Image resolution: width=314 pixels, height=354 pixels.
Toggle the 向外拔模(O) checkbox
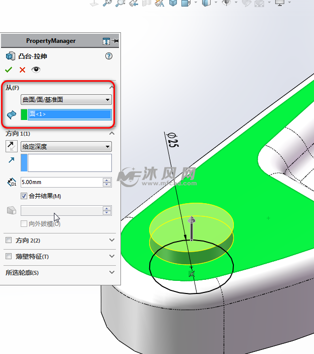[24, 224]
